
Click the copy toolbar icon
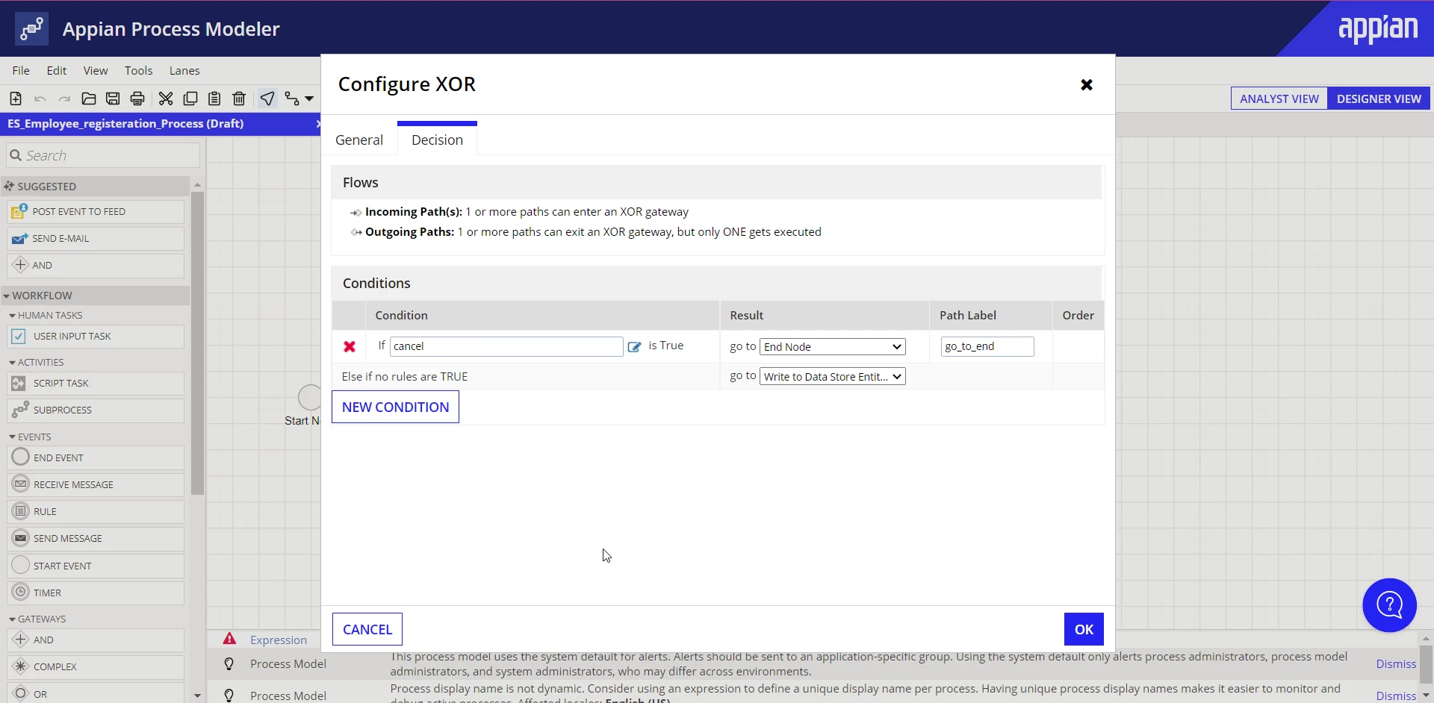(x=190, y=99)
